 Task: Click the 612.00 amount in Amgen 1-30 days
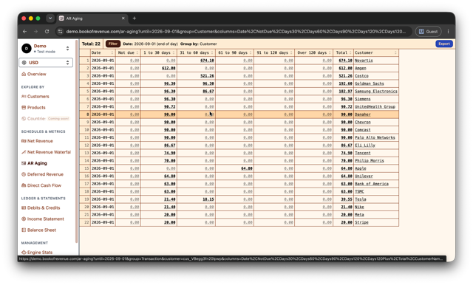pos(169,69)
